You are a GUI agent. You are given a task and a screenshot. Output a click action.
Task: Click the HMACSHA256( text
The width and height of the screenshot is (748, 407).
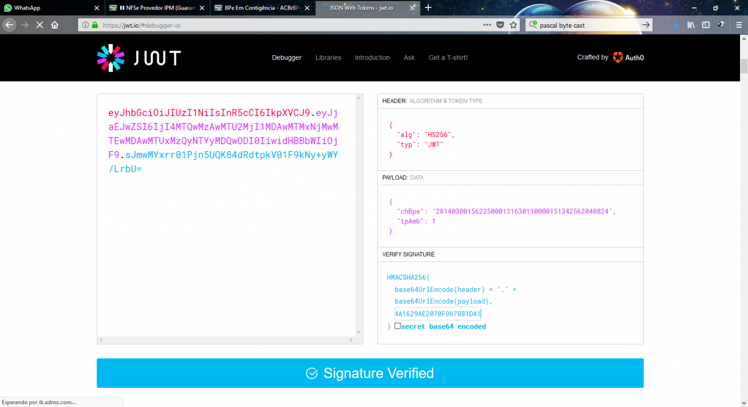point(408,278)
